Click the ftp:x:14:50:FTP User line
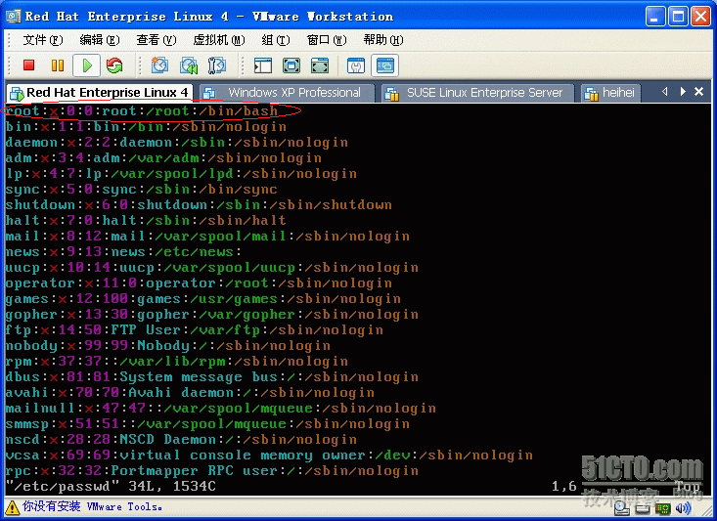Screen dimensions: 717x521 [x=195, y=330]
